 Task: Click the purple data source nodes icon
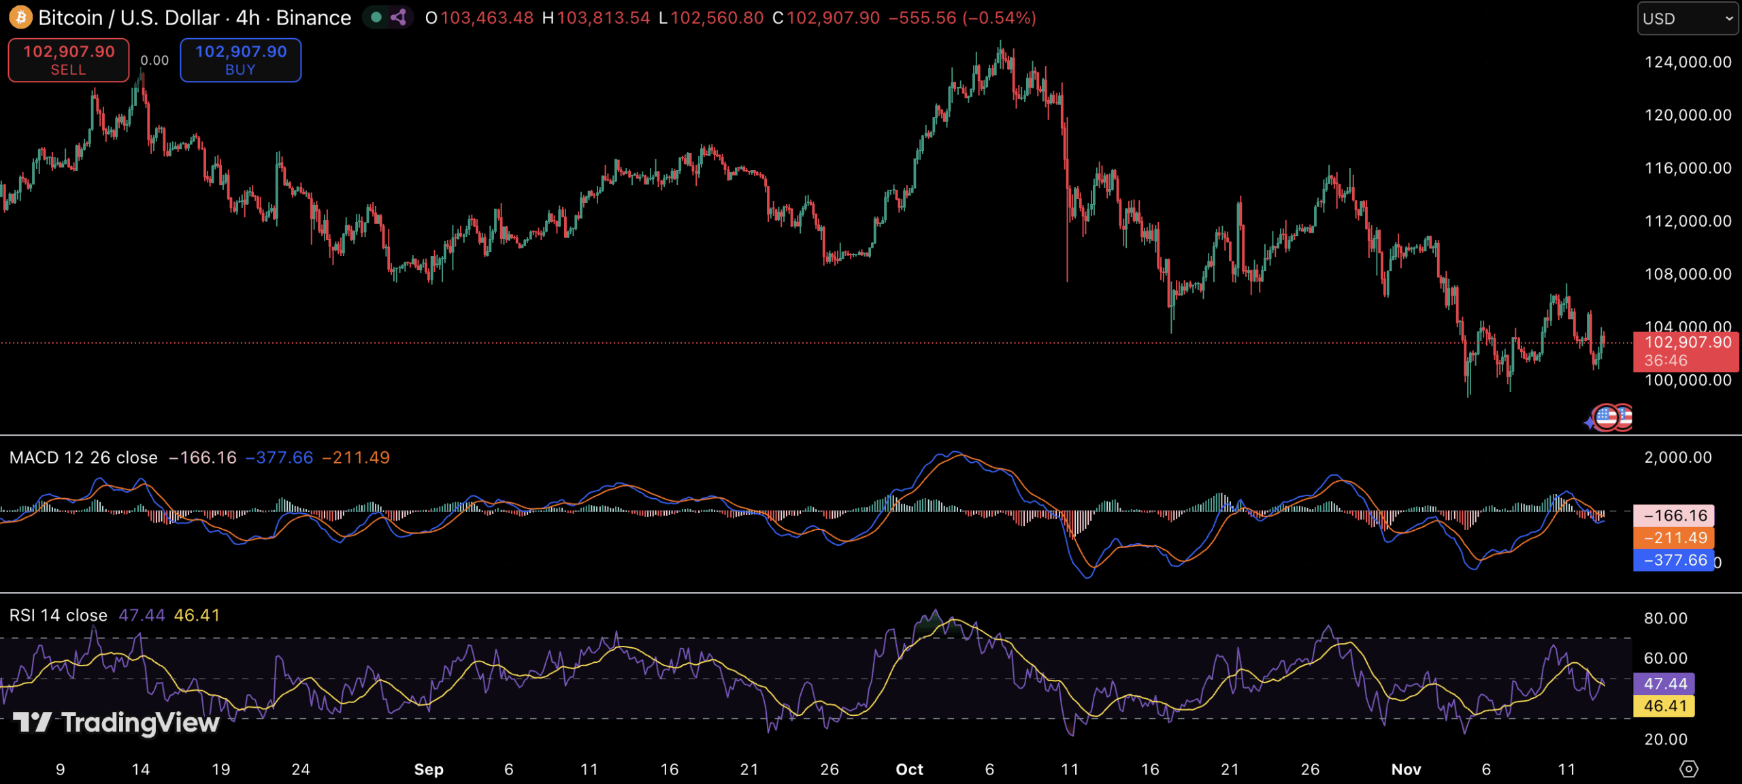point(399,17)
